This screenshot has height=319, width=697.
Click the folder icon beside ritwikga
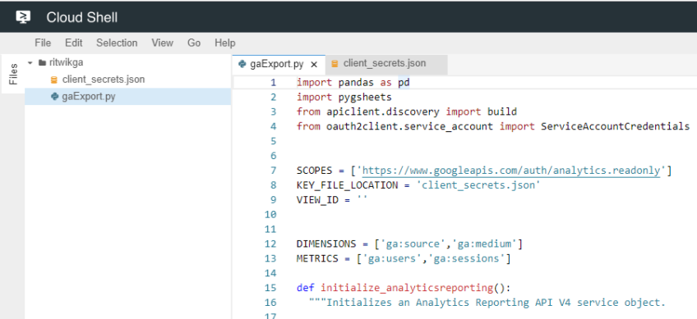tap(42, 62)
